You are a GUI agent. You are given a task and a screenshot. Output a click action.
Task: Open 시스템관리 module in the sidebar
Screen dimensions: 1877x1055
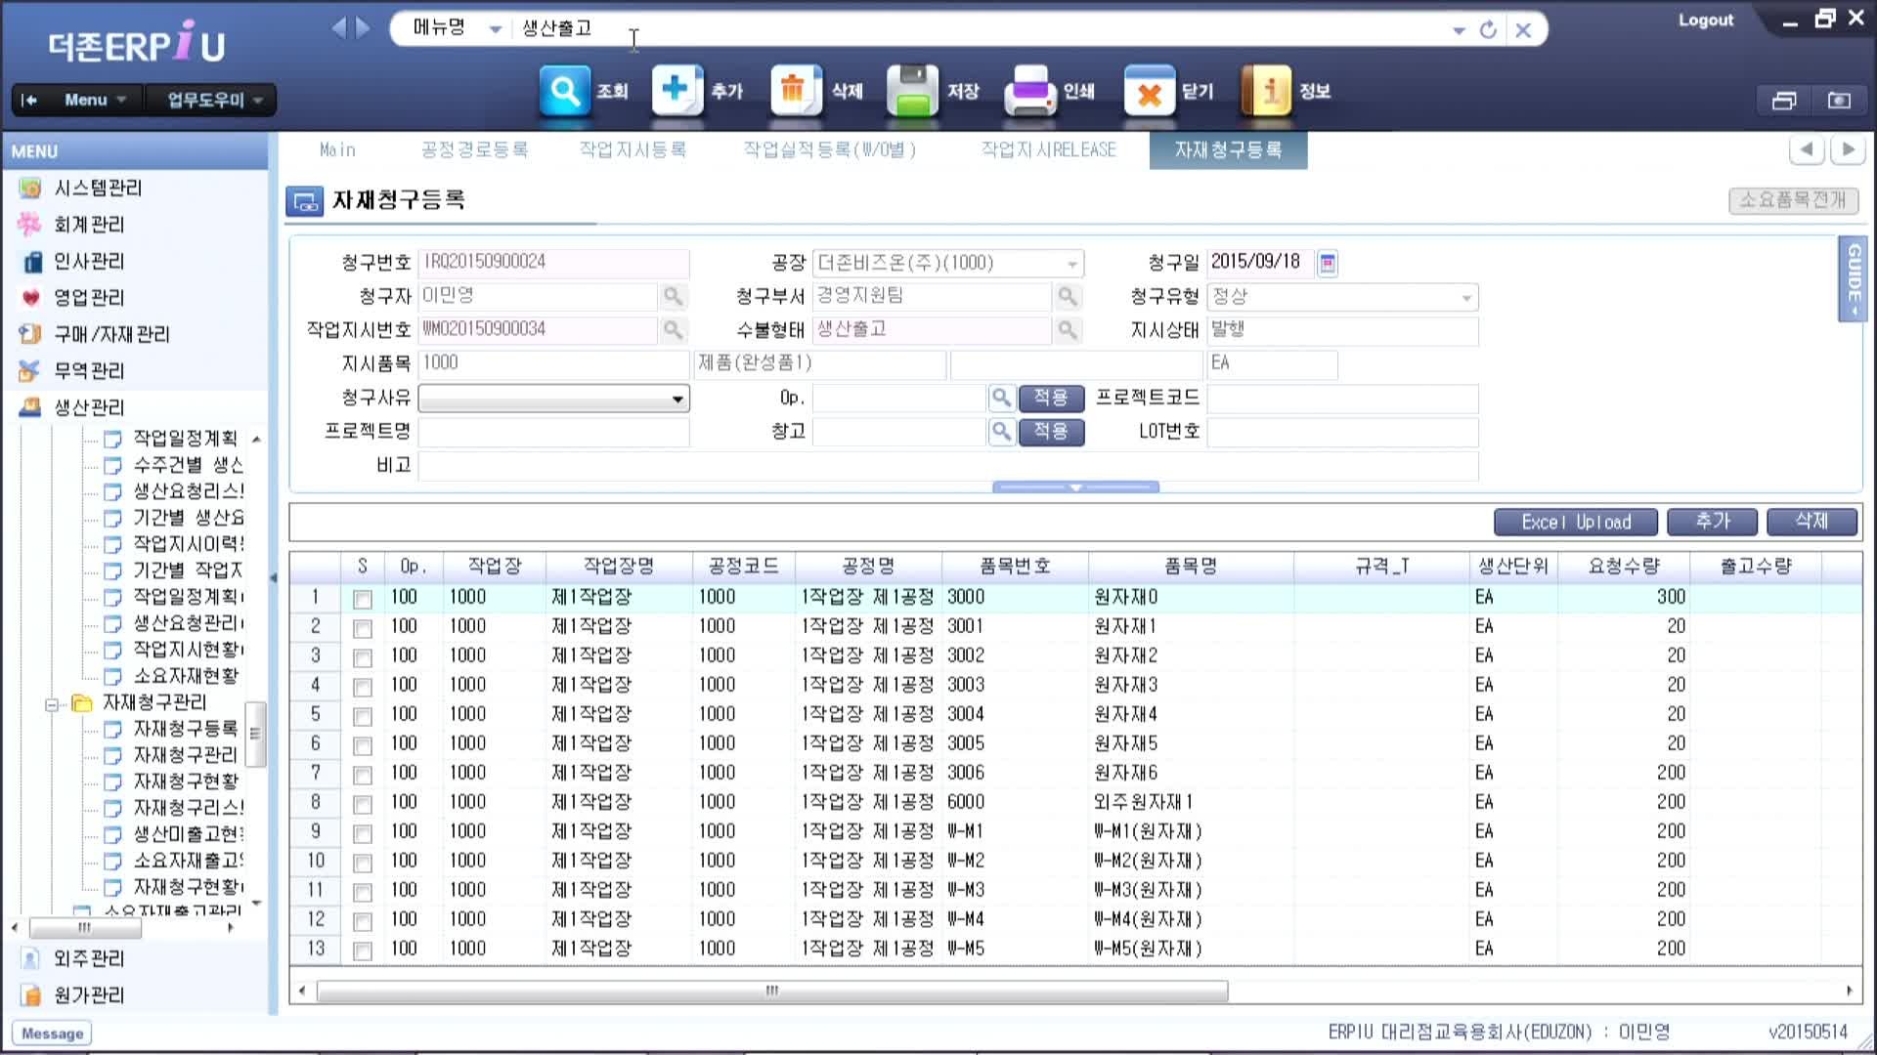click(98, 188)
